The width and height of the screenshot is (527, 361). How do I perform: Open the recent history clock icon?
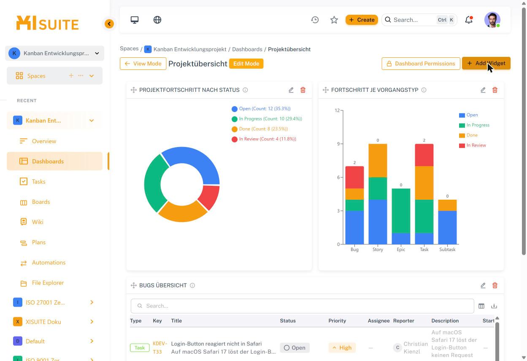click(x=315, y=20)
